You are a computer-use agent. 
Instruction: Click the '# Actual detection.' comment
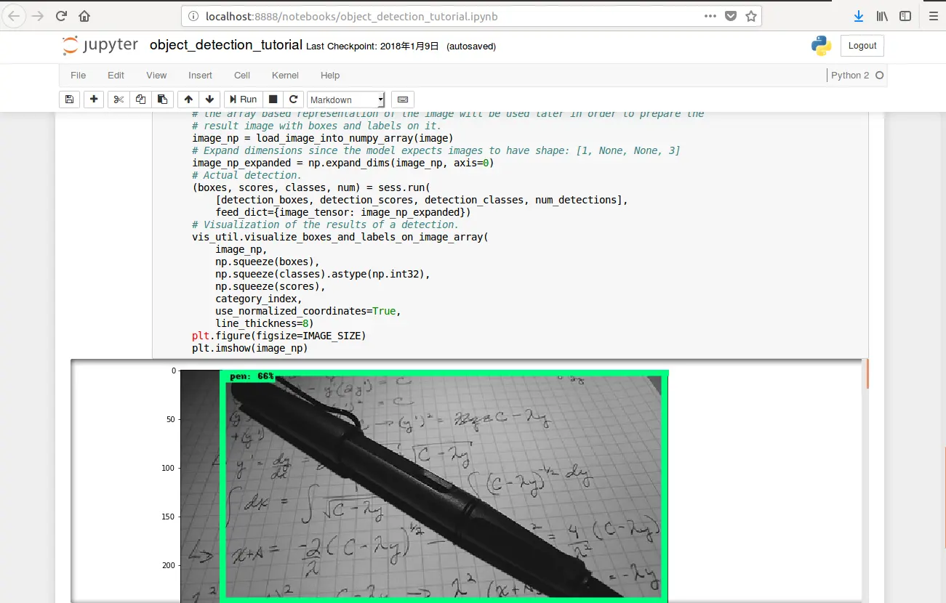(246, 175)
